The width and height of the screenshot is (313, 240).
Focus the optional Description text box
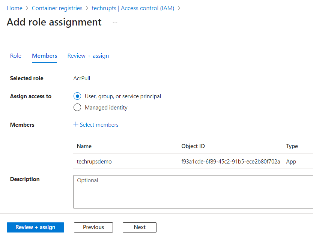point(193,192)
